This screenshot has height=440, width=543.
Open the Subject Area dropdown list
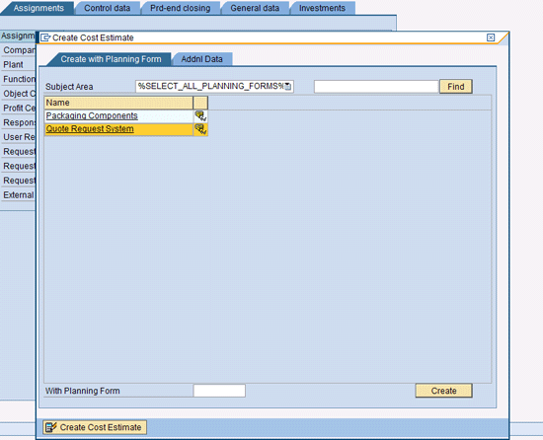click(x=287, y=87)
